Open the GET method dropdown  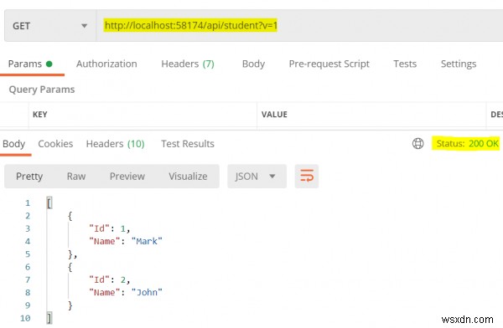50,26
